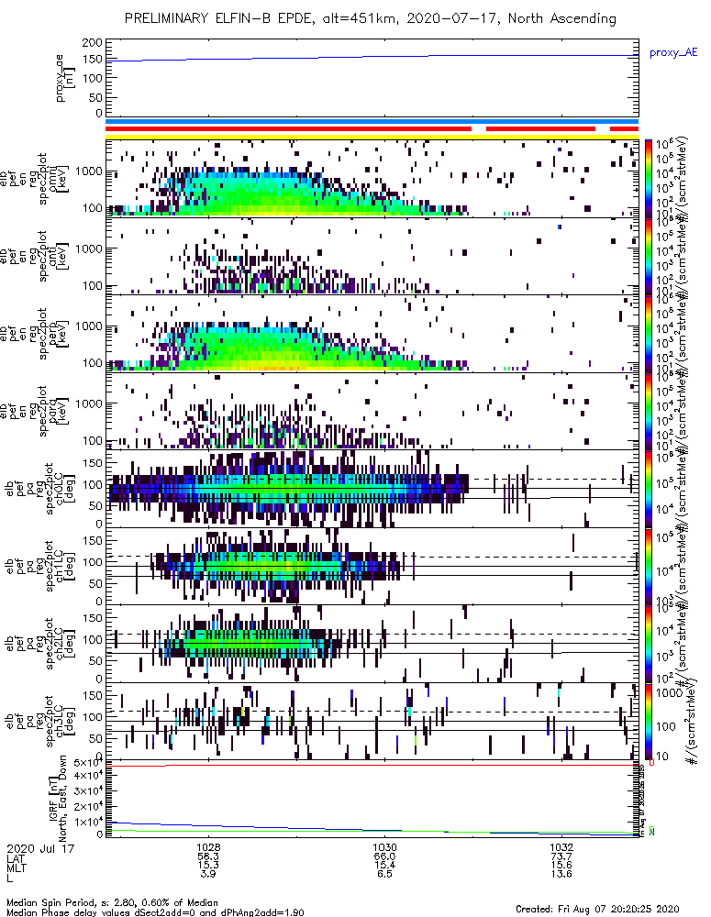Screen dimensions: 711x917
Task: Click the 'Median Phase delay values' footer line
Action: 155,912
